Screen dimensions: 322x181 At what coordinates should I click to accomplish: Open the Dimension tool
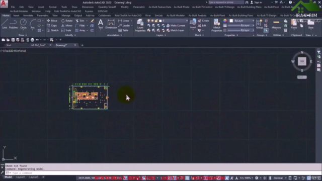(111, 24)
